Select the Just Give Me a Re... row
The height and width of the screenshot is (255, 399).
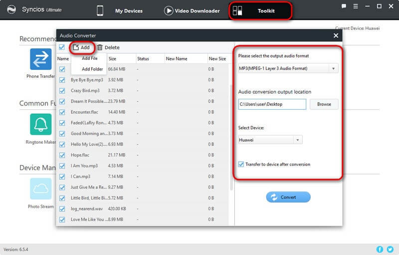point(143,187)
